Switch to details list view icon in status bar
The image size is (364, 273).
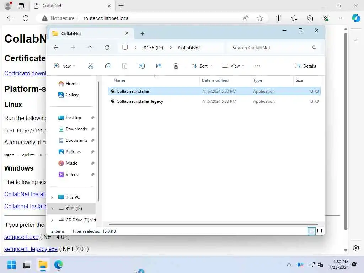312,231
